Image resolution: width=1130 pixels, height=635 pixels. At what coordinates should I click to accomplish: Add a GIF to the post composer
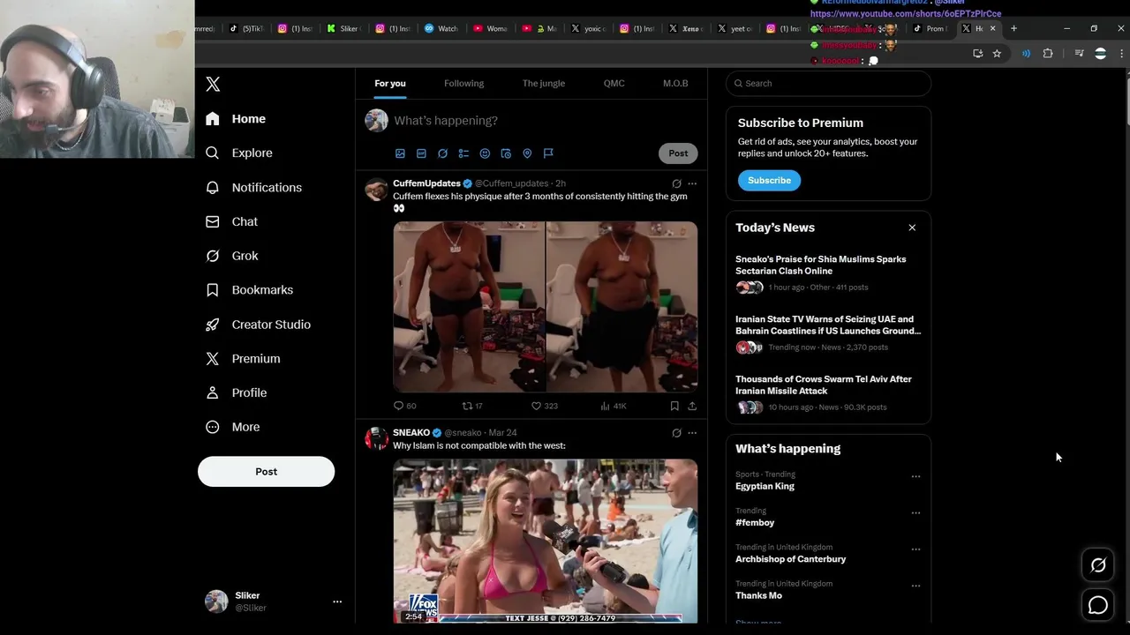point(421,153)
